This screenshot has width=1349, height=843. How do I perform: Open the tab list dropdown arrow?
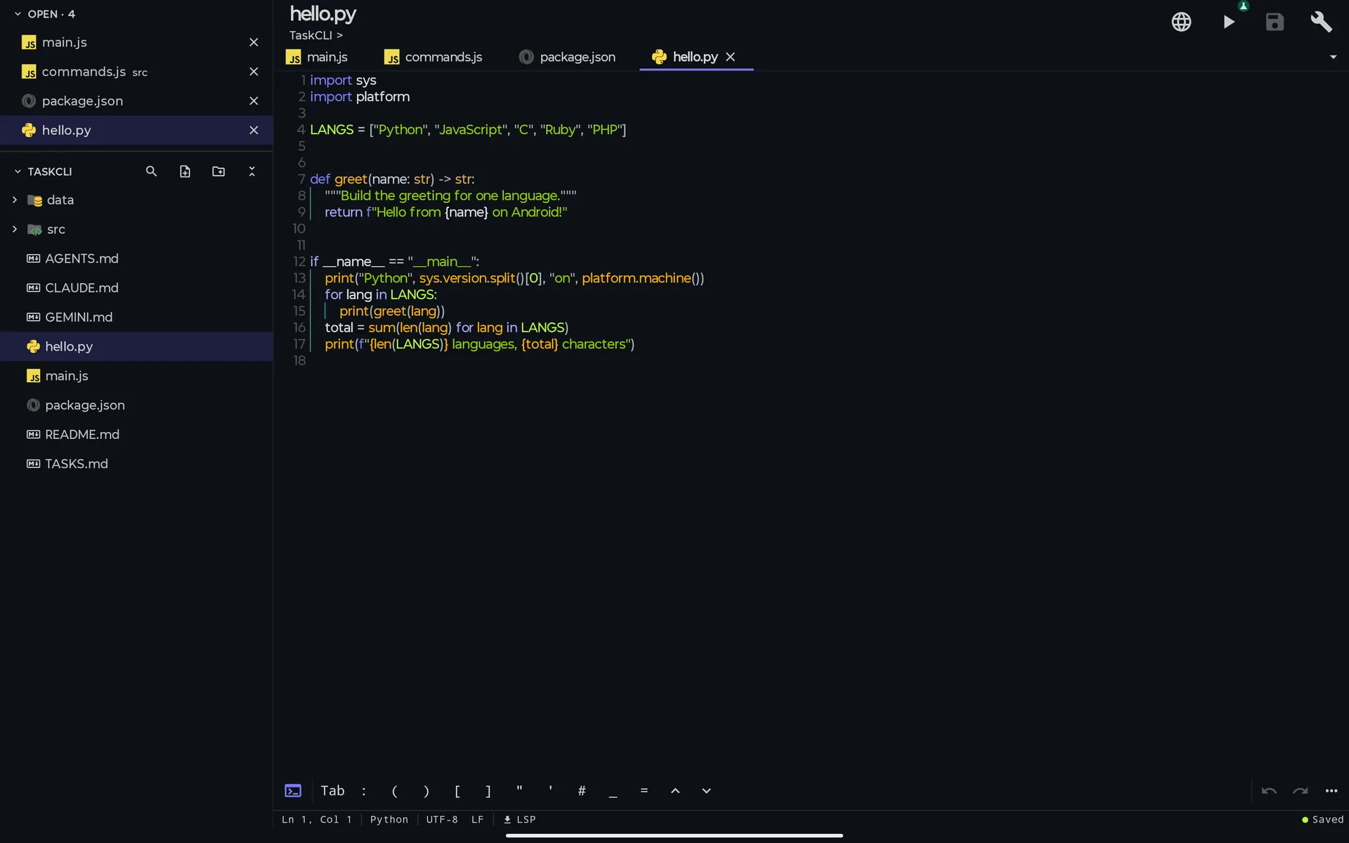click(1333, 57)
